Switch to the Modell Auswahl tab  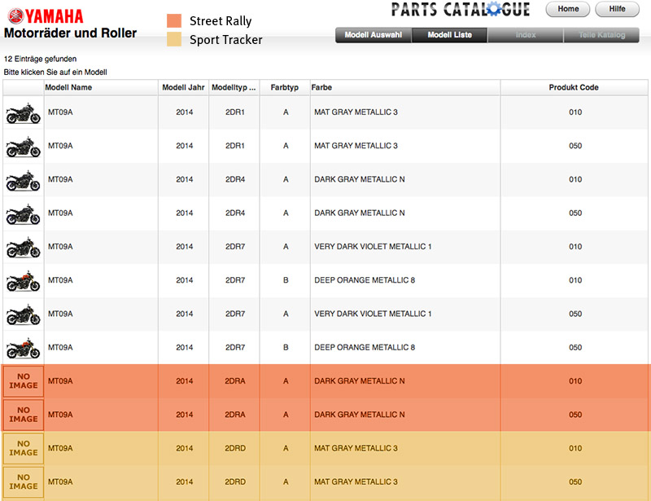pyautogui.click(x=374, y=35)
